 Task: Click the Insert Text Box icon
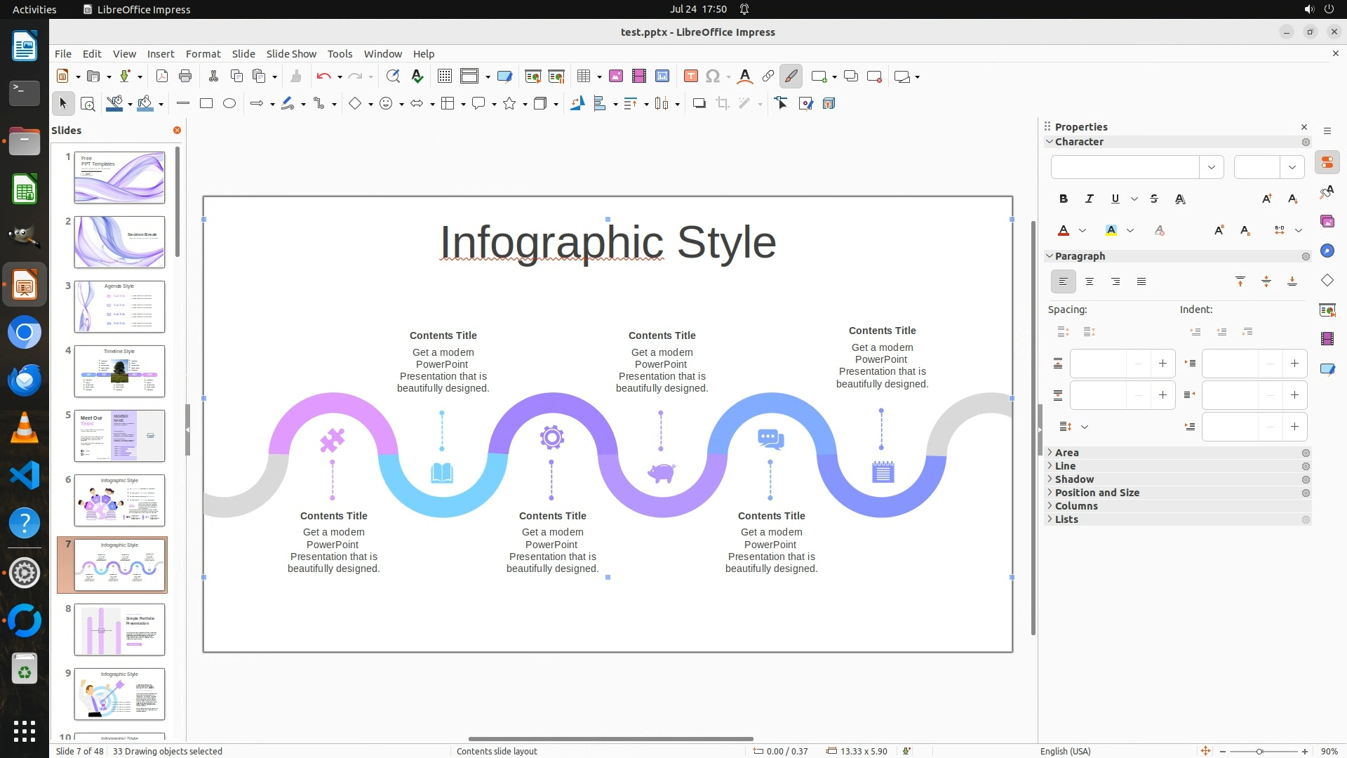pyautogui.click(x=690, y=77)
